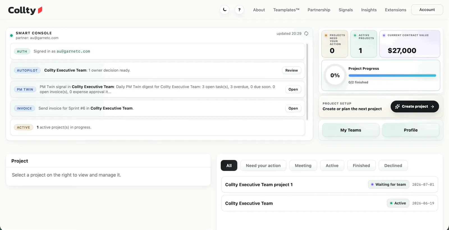This screenshot has width=449, height=230.
Task: Show Finished projects
Action: (x=361, y=165)
